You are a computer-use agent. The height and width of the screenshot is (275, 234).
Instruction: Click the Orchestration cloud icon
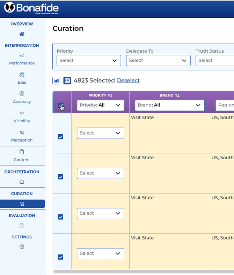22,182
